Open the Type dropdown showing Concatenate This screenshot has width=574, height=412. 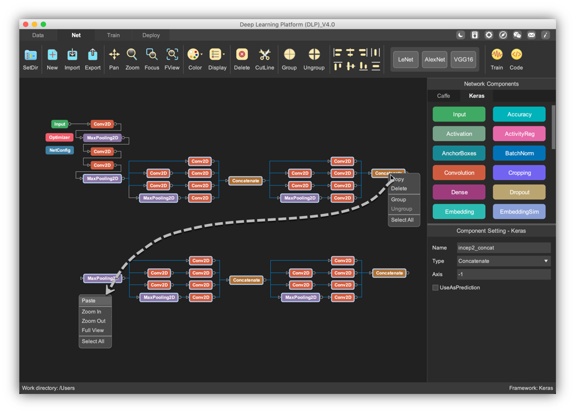(503, 261)
